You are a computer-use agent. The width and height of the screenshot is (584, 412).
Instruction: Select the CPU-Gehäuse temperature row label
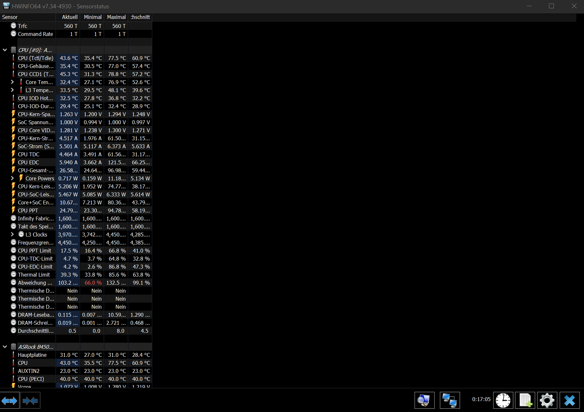tap(36, 66)
